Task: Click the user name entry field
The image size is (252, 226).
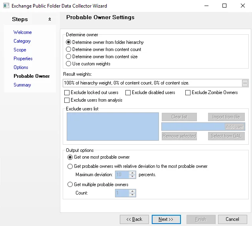Action: (193, 127)
